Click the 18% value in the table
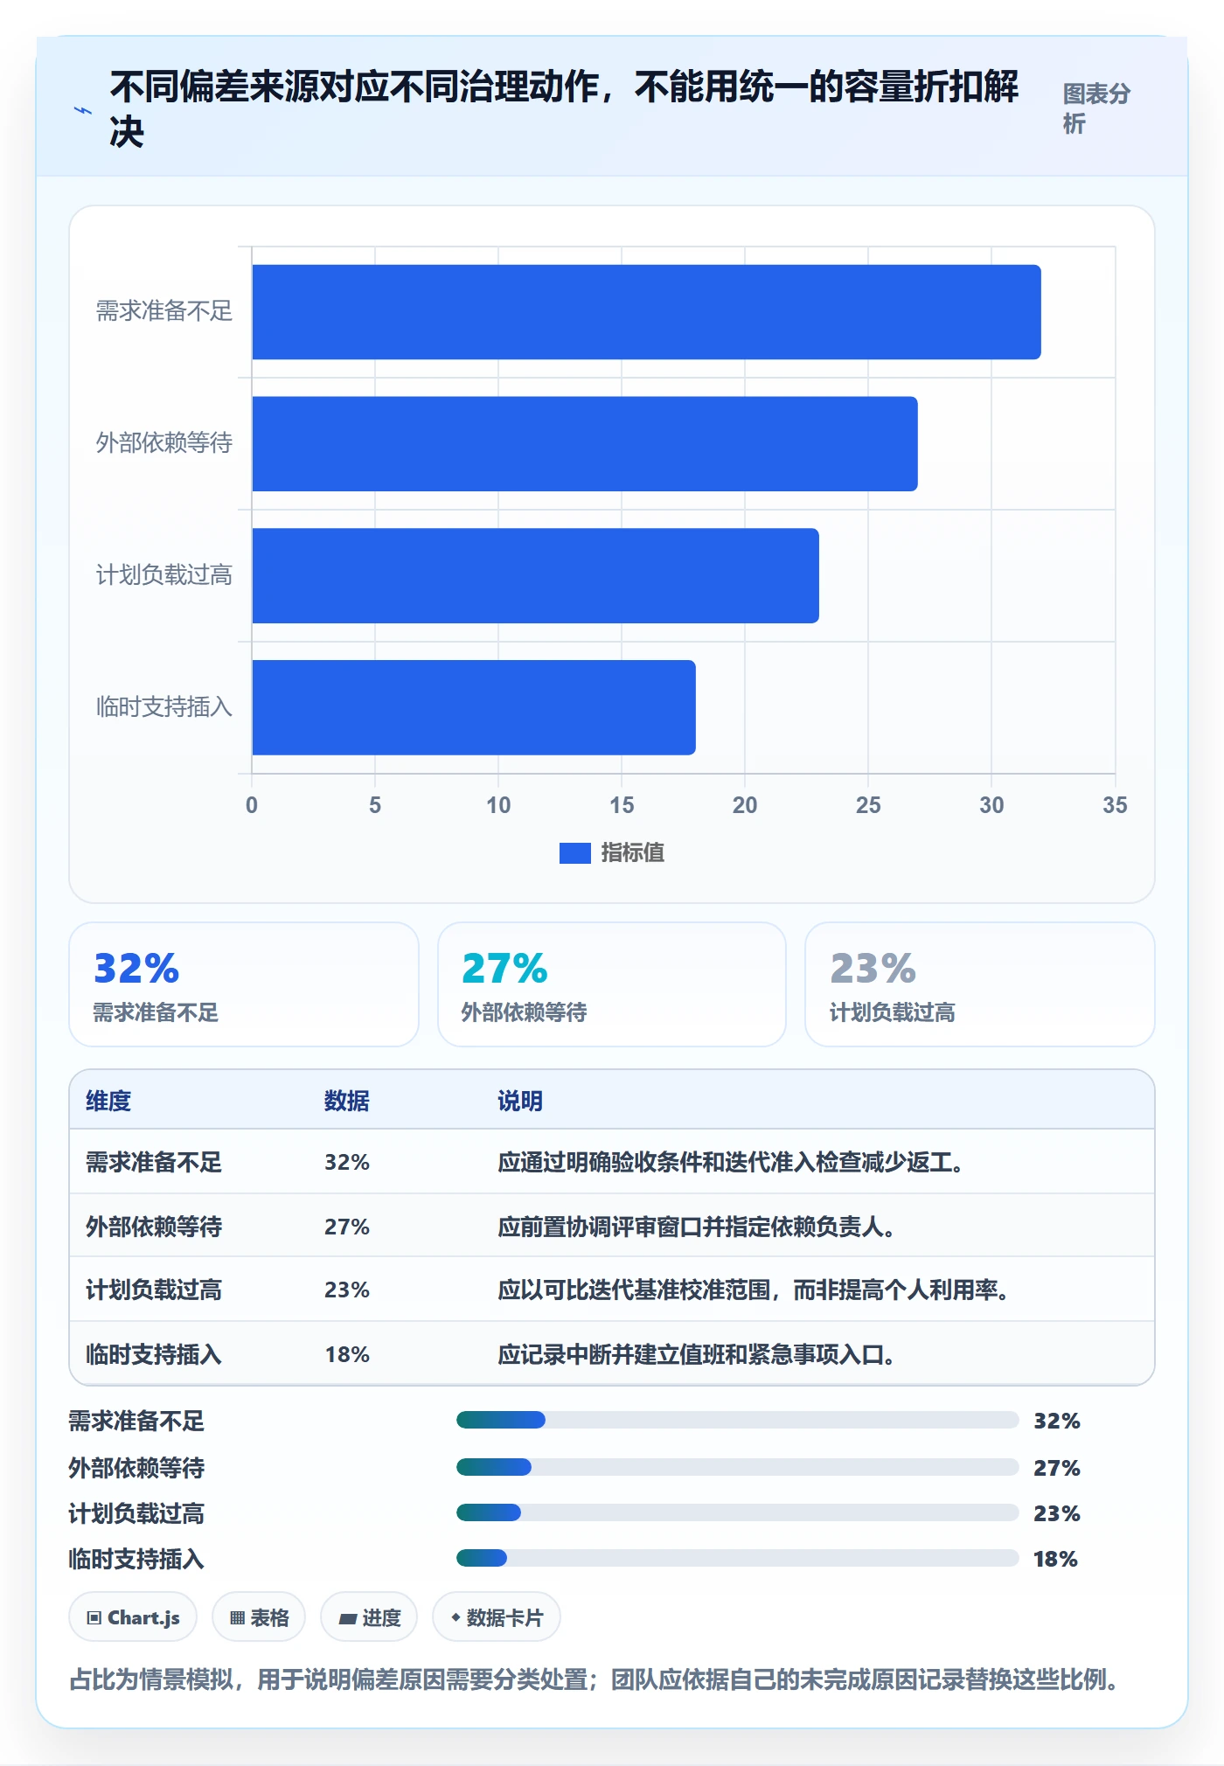This screenshot has width=1224, height=1766. point(347,1354)
